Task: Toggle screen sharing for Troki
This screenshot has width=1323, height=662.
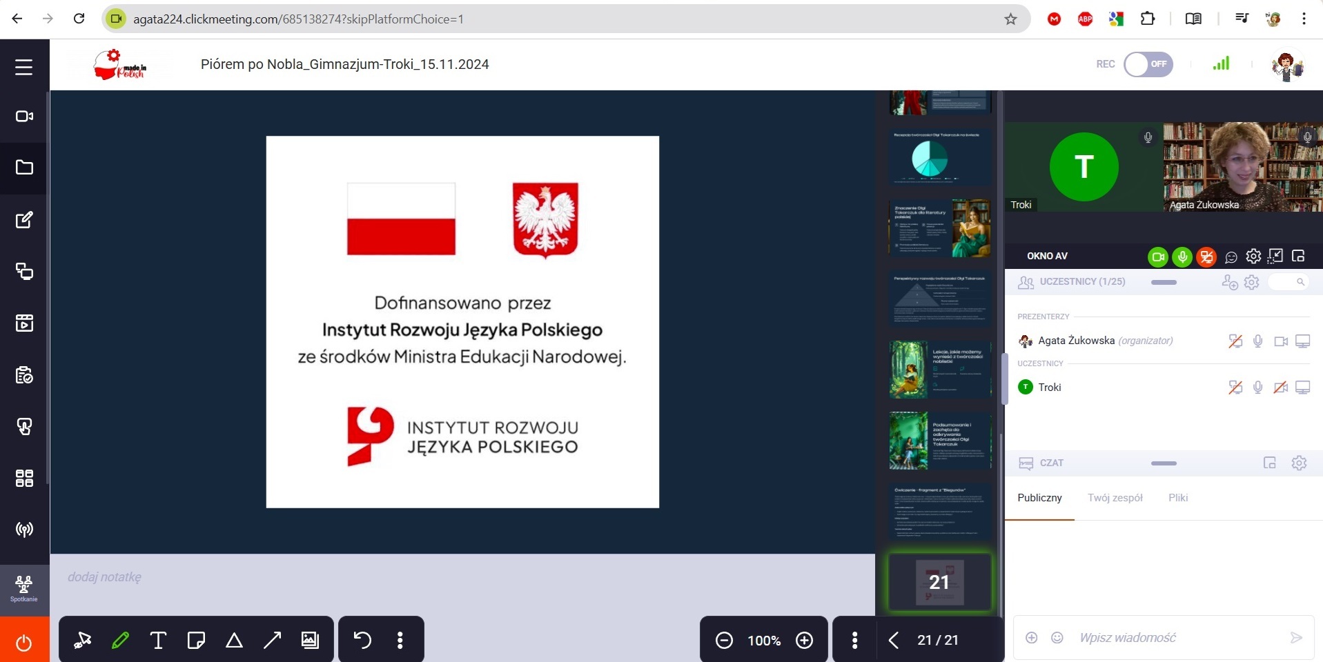Action: coord(1303,388)
